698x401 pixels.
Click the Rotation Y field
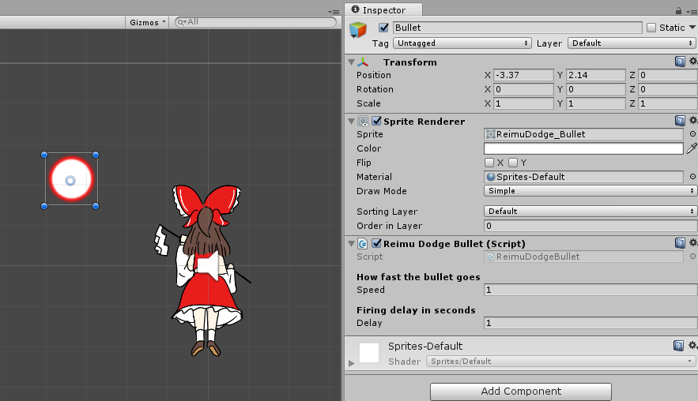click(x=595, y=89)
